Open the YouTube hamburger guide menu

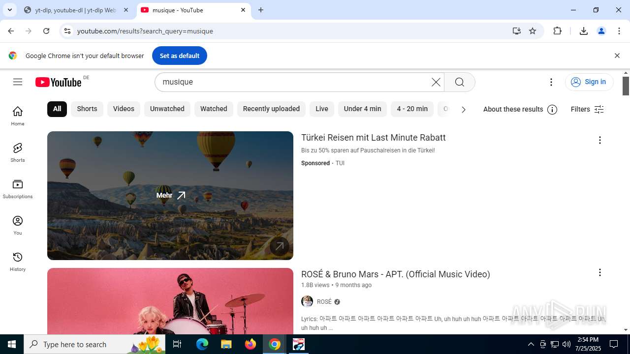point(18,82)
